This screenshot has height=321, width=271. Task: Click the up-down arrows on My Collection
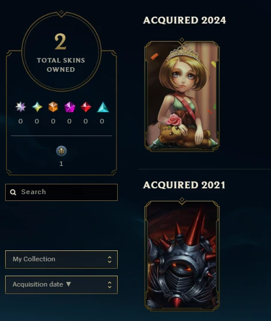[x=110, y=260]
